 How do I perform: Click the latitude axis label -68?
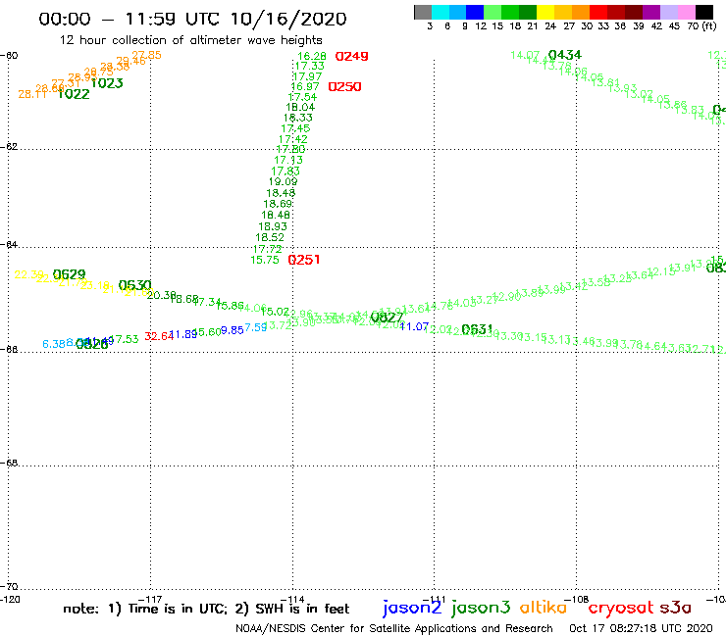tap(9, 464)
